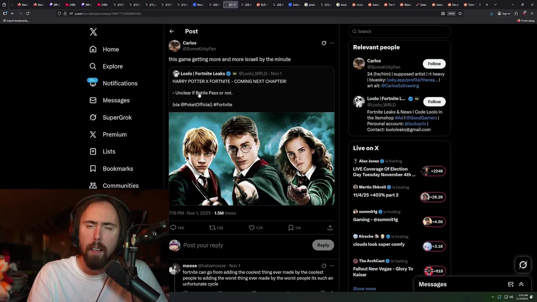Viewport: 537px width, 302px height.
Task: Join summit1g live +4.5K
Action: [x=434, y=222]
